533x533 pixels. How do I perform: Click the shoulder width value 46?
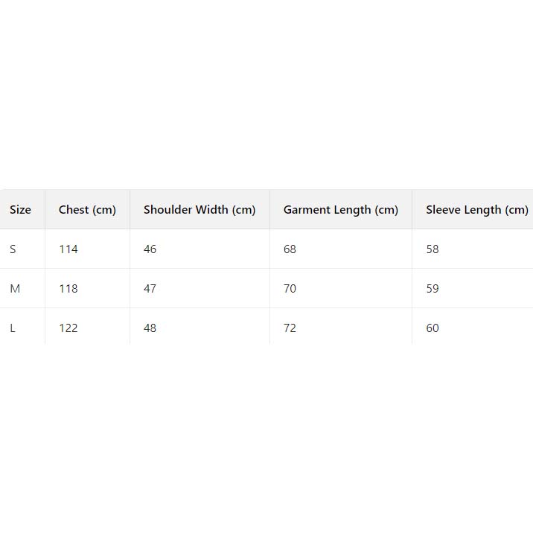[x=150, y=249]
